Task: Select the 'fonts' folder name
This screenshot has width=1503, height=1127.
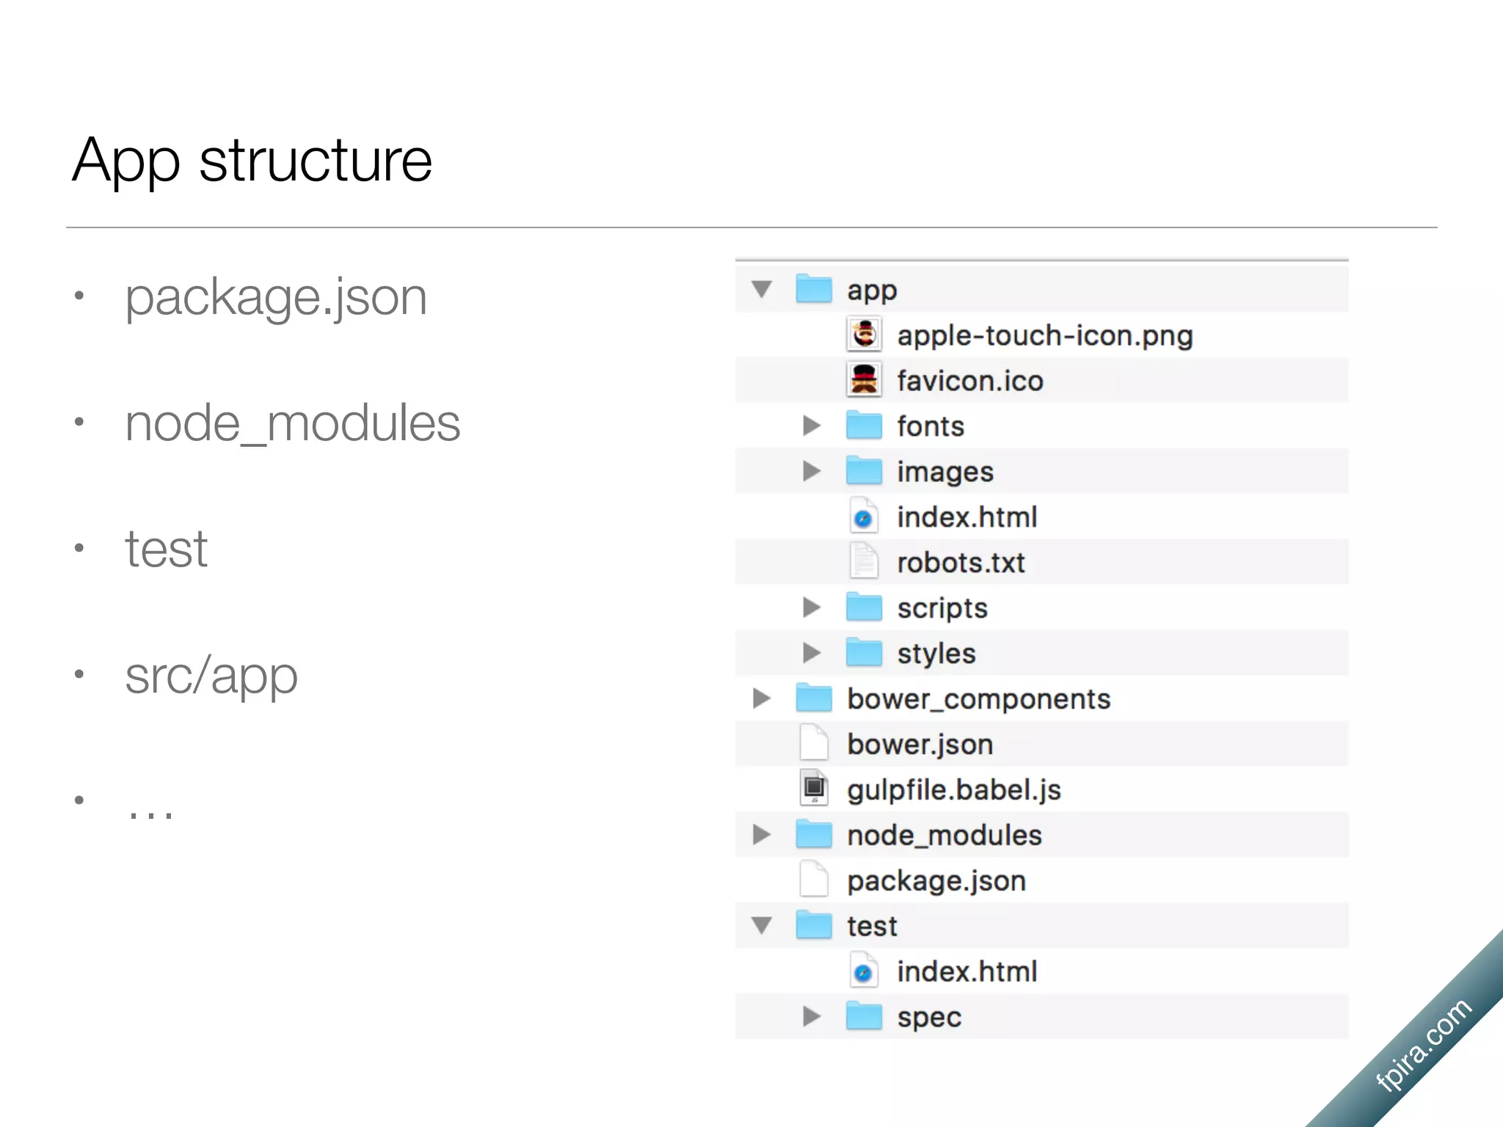Action: 931,426
